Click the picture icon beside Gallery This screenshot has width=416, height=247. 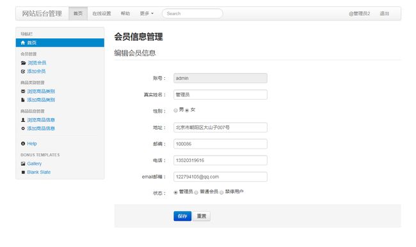(23, 163)
